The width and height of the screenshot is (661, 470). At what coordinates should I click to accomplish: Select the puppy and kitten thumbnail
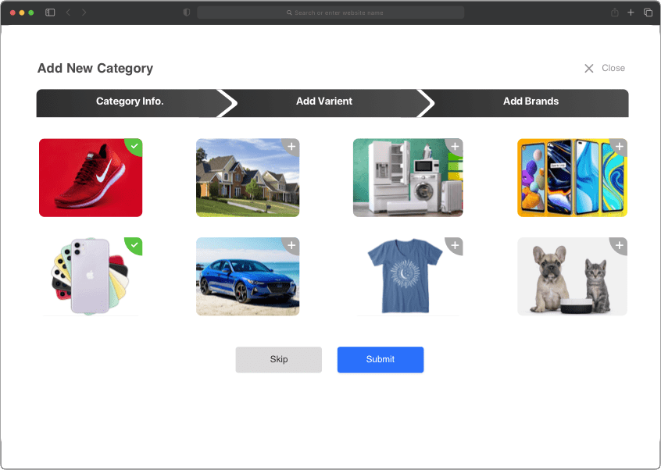573,276
